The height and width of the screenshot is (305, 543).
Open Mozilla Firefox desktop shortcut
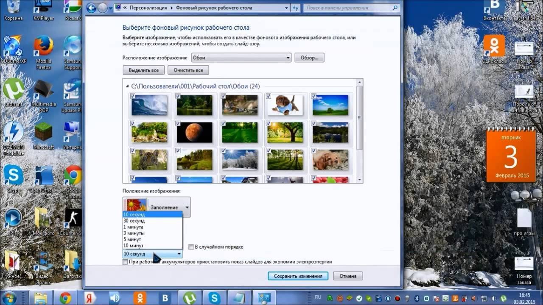pyautogui.click(x=43, y=52)
